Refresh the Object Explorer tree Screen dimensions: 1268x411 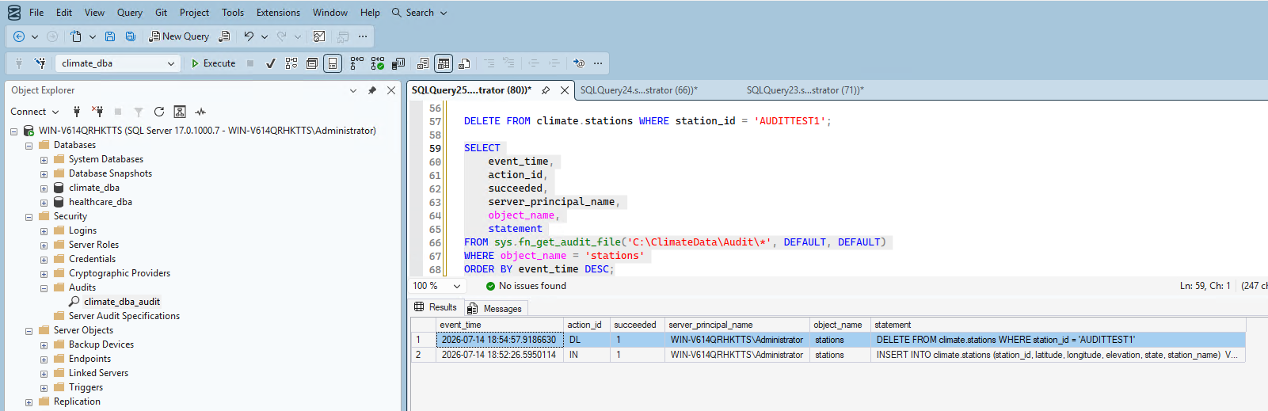[x=159, y=112]
